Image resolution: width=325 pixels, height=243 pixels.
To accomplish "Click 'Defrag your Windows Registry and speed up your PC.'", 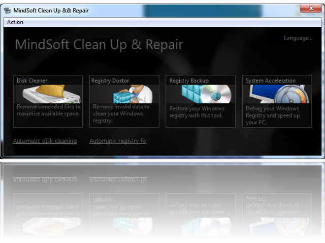I will tap(273, 115).
